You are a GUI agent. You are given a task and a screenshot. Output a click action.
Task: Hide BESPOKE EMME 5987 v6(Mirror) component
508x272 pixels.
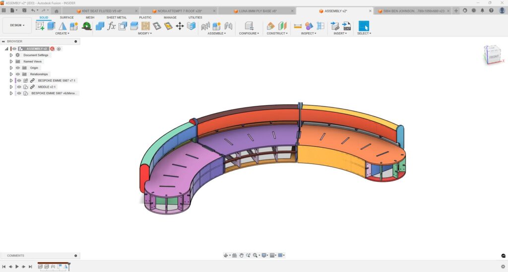(19, 93)
